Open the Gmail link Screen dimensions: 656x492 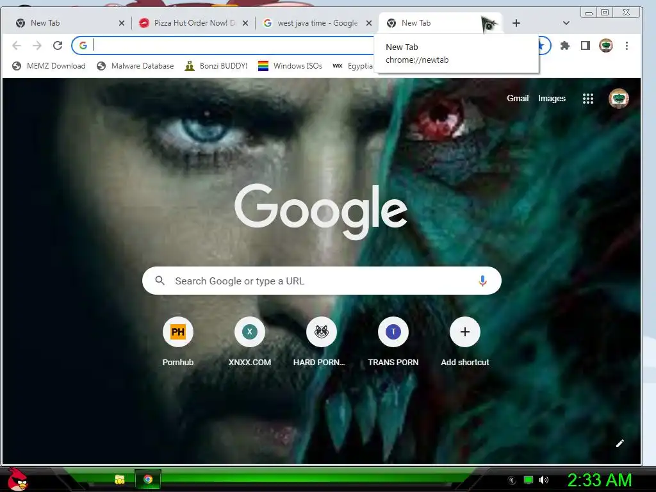click(x=518, y=98)
